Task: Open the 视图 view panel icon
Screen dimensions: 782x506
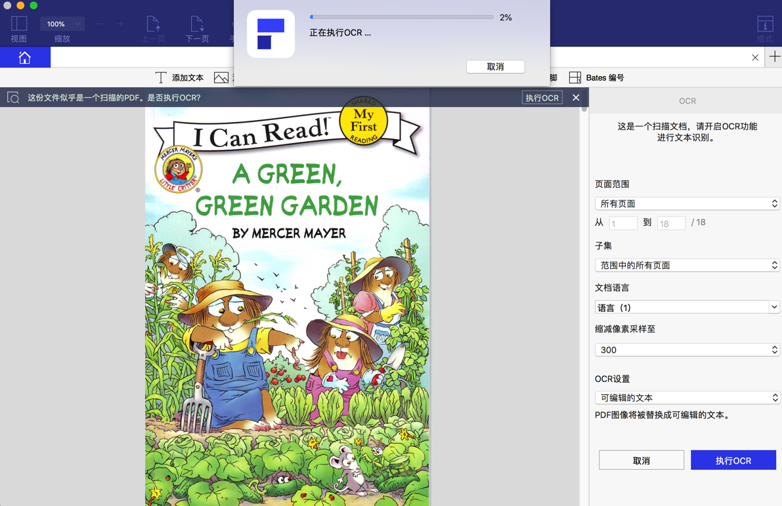Action: click(19, 24)
